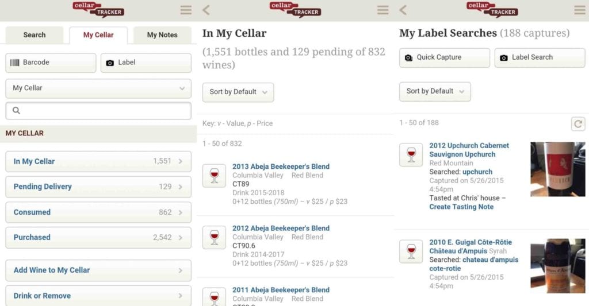Open hamburger menu in left panel
This screenshot has width=589, height=306.
tap(186, 10)
